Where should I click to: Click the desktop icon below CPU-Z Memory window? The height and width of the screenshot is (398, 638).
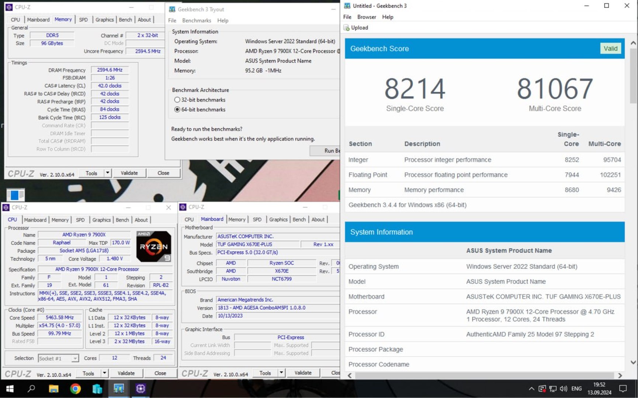click(x=15, y=195)
